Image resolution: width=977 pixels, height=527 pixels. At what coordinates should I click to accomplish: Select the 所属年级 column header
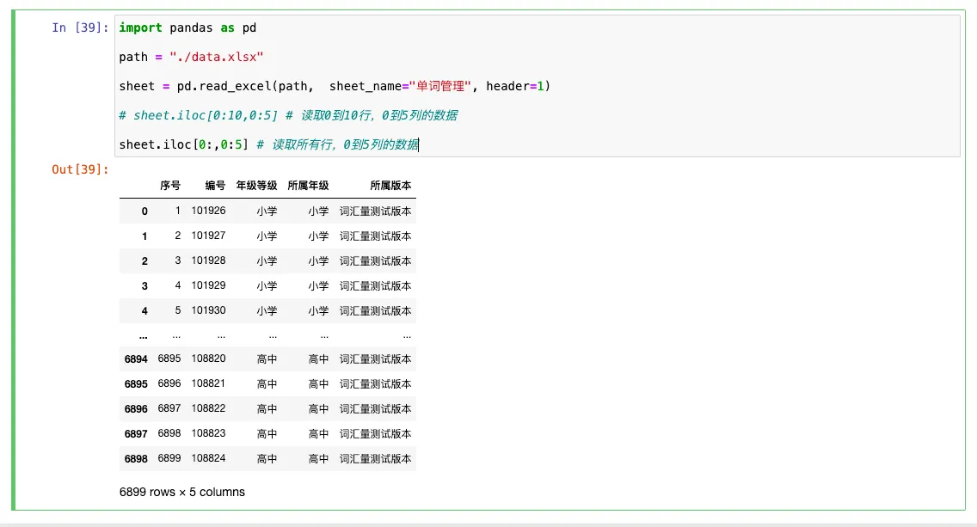pyautogui.click(x=308, y=186)
